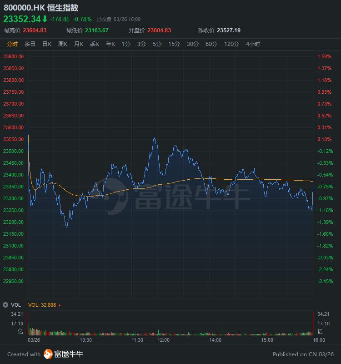341x364 pixels.
Task: Click the VOL indicator label
Action: (x=16, y=305)
